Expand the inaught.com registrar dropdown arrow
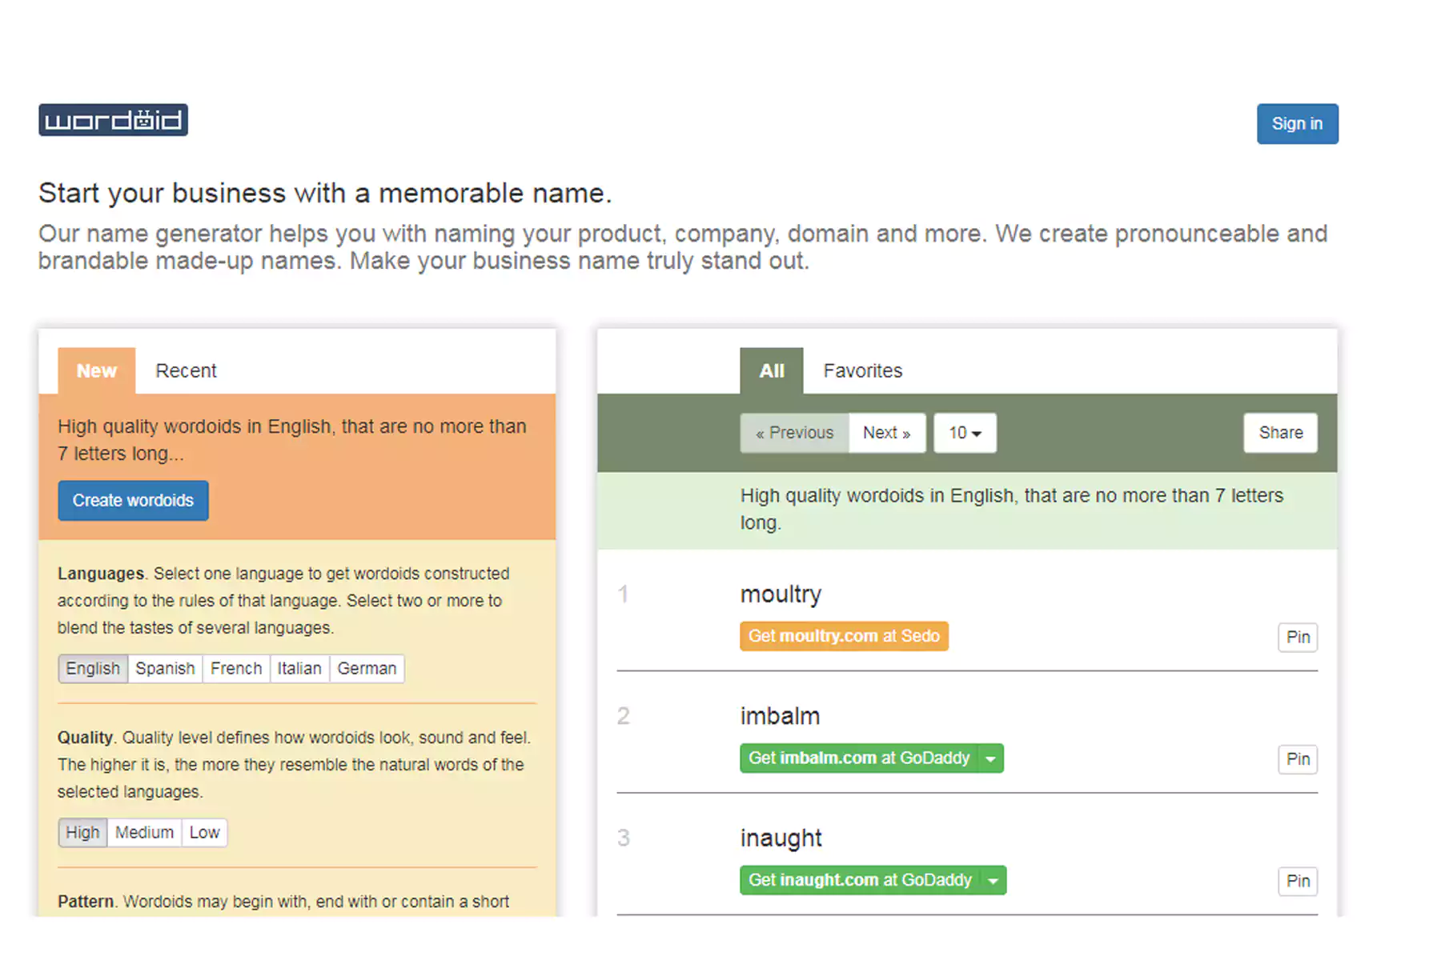Viewport: 1441px width, 960px height. [x=993, y=881]
